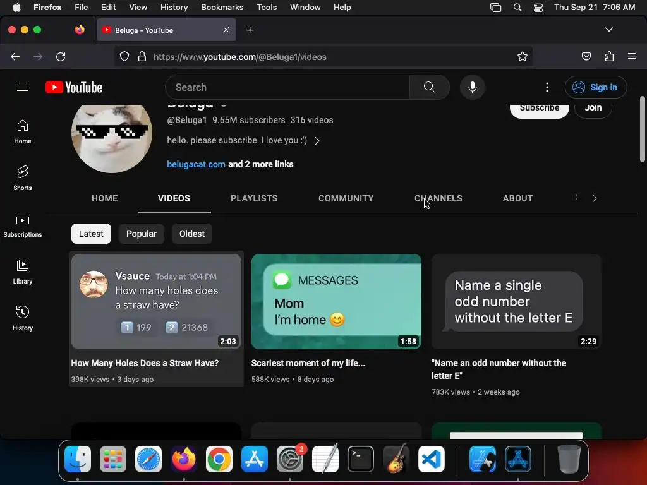The image size is (647, 485).
Task: Open a new tab with plus button
Action: [x=250, y=30]
